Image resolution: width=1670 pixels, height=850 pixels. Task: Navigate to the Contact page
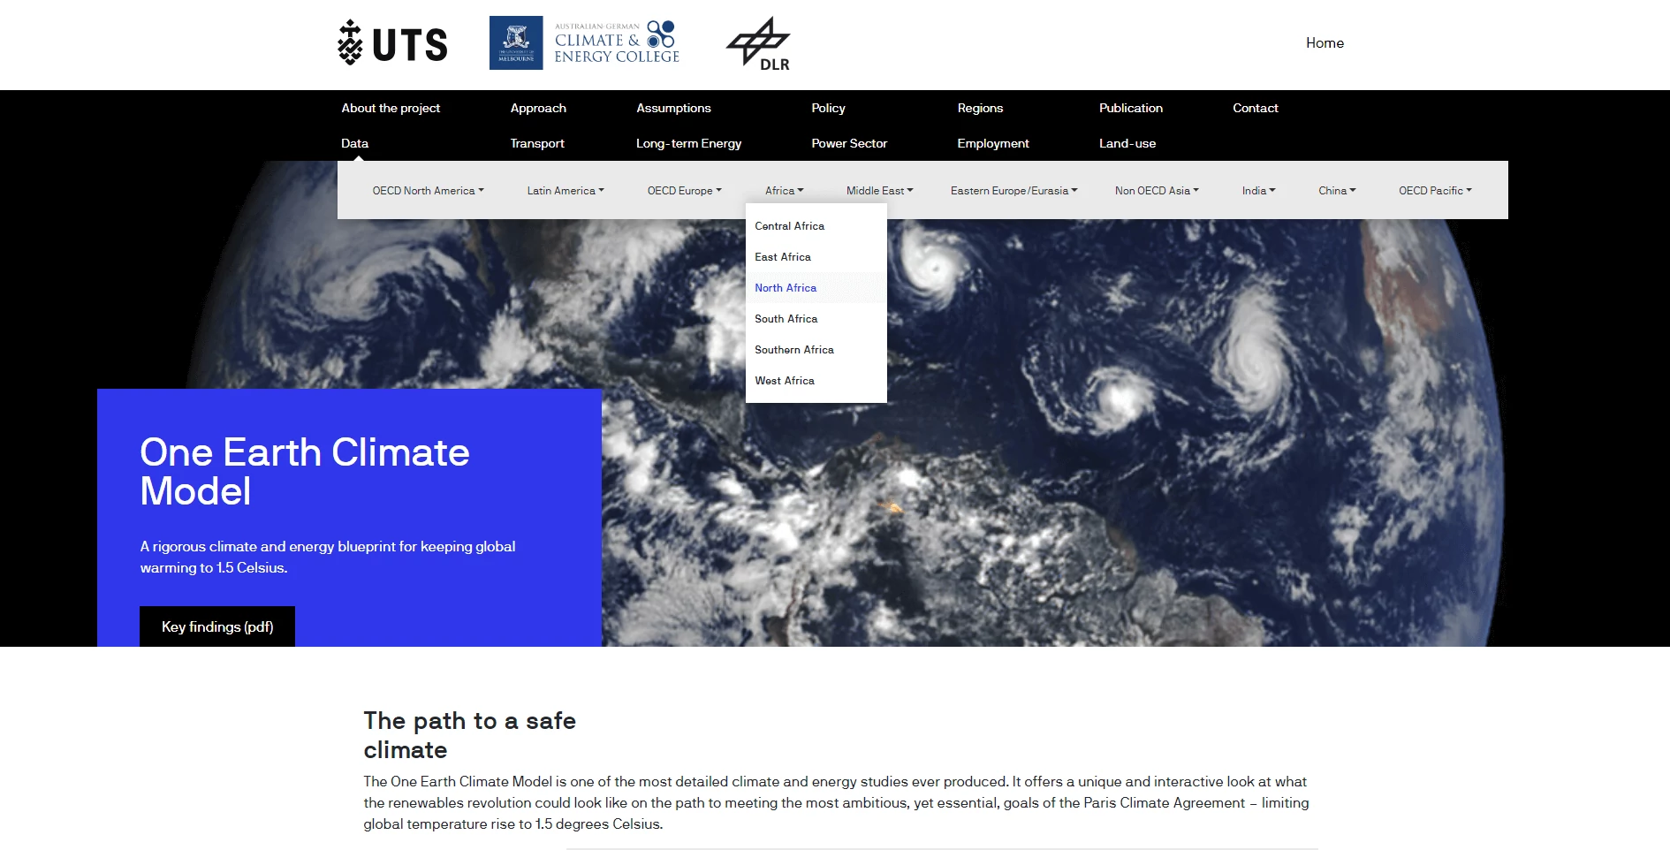coord(1255,108)
